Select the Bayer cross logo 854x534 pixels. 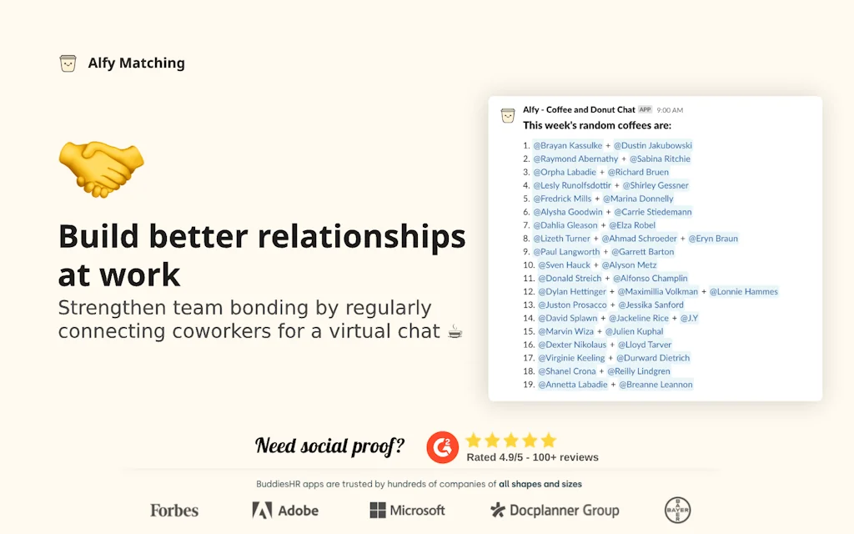(677, 510)
